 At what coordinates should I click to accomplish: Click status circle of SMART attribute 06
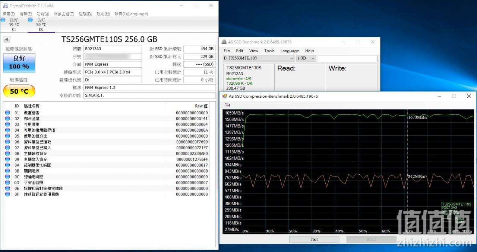(x=7, y=142)
